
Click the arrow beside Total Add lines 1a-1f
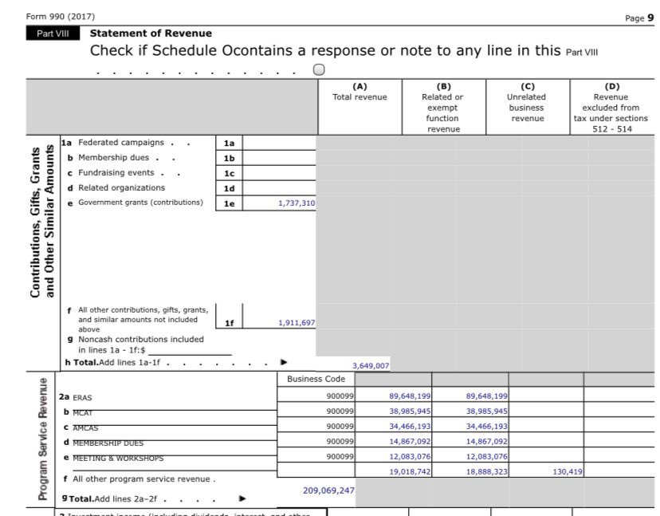tap(284, 362)
